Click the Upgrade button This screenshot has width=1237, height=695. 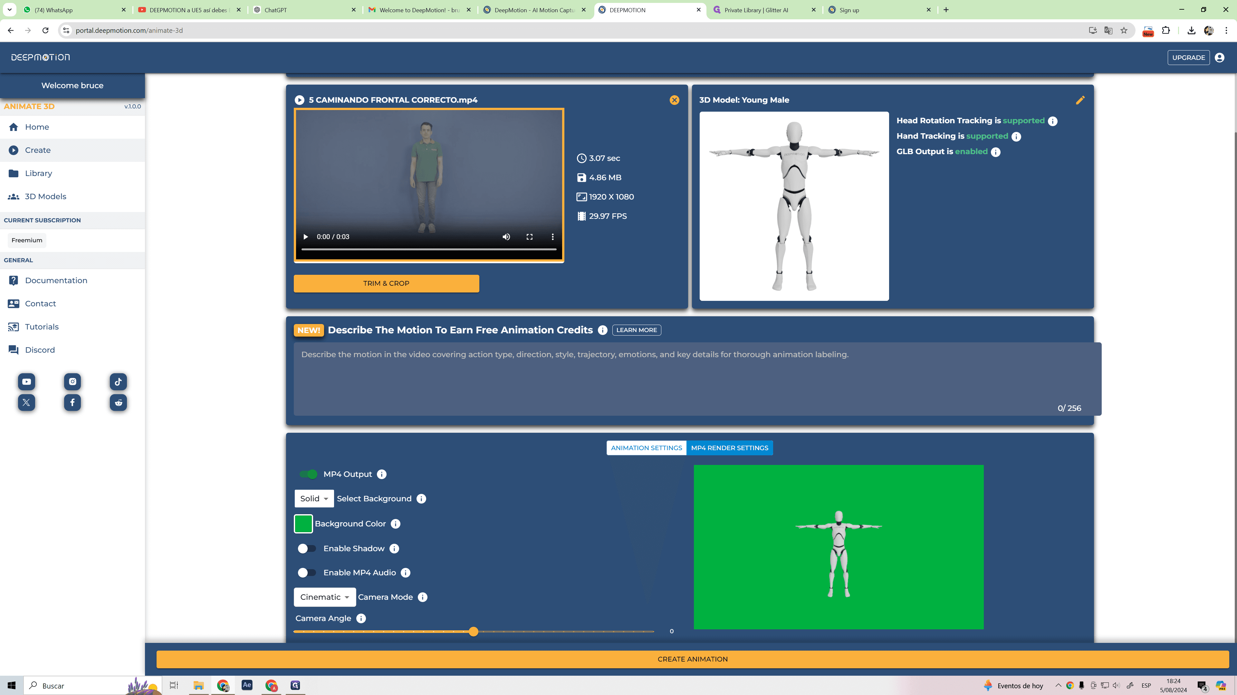(1188, 58)
